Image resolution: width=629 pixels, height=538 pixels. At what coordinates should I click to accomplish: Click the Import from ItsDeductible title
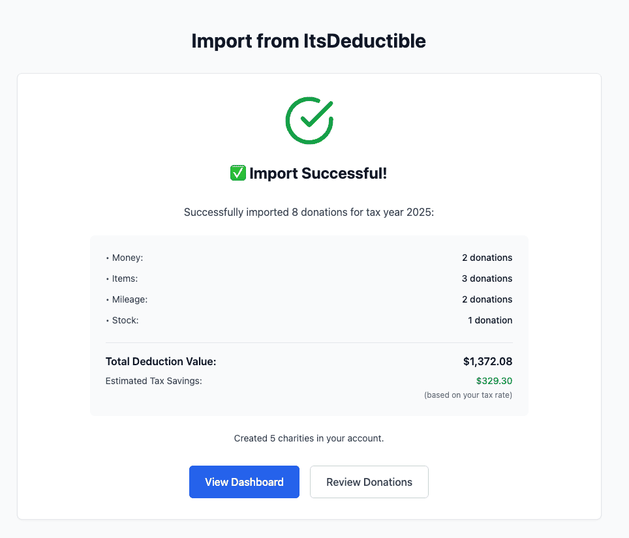click(x=308, y=40)
